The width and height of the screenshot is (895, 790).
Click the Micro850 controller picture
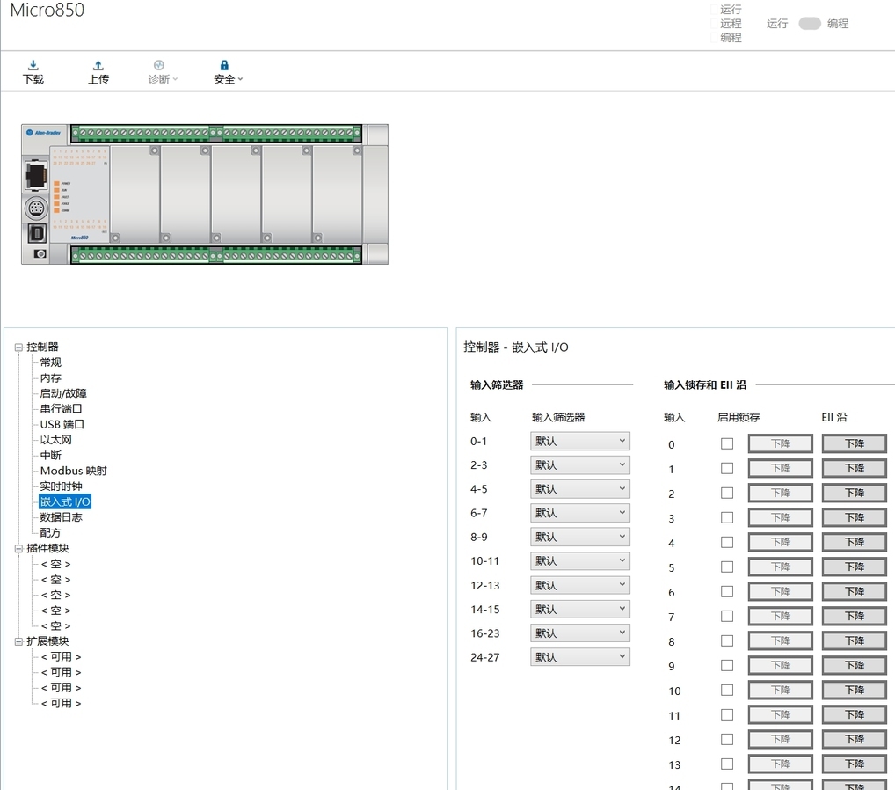205,194
